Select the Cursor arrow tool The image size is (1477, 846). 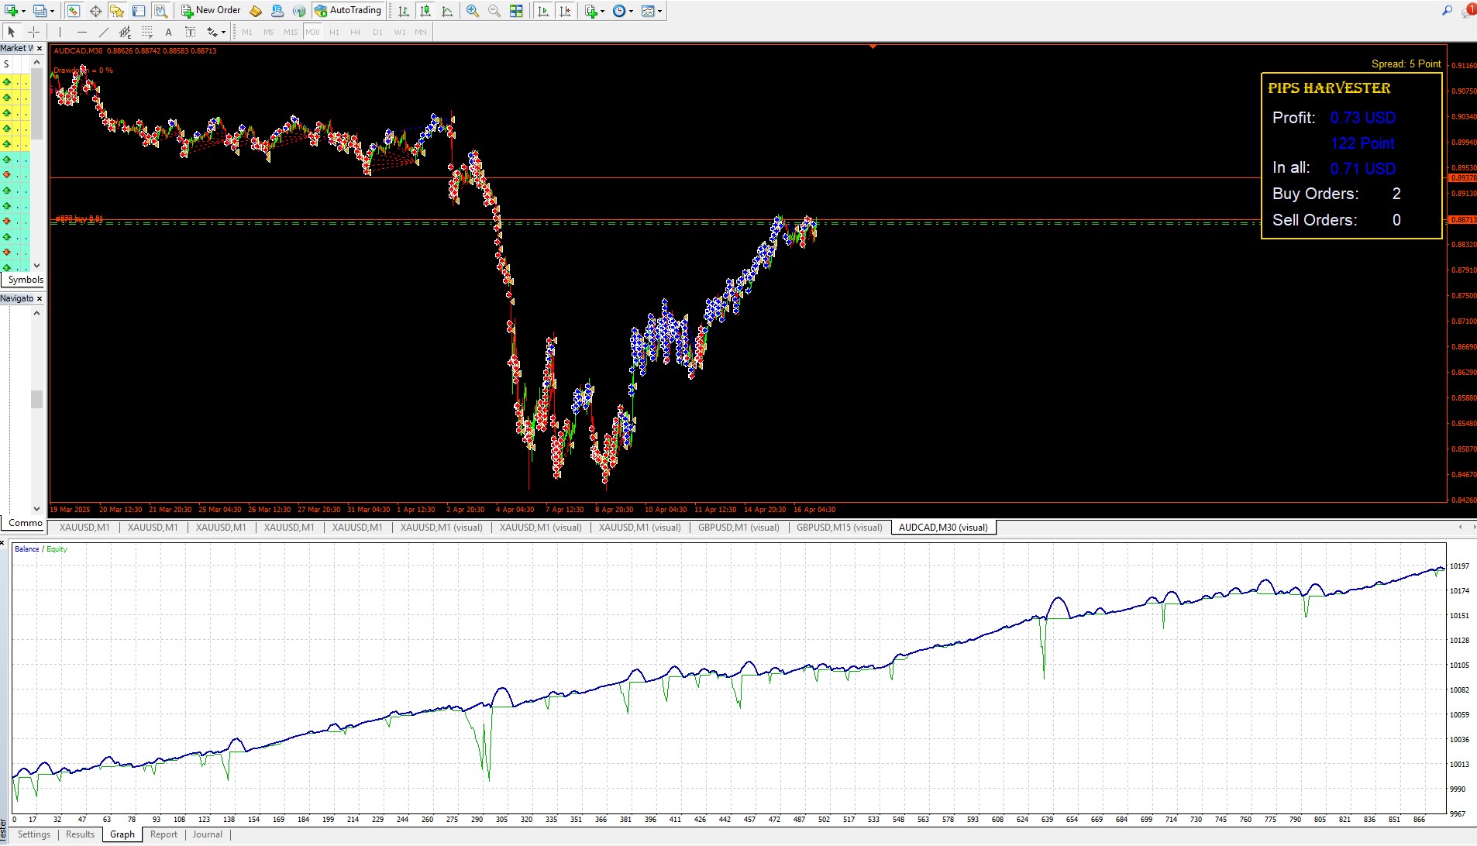12,32
